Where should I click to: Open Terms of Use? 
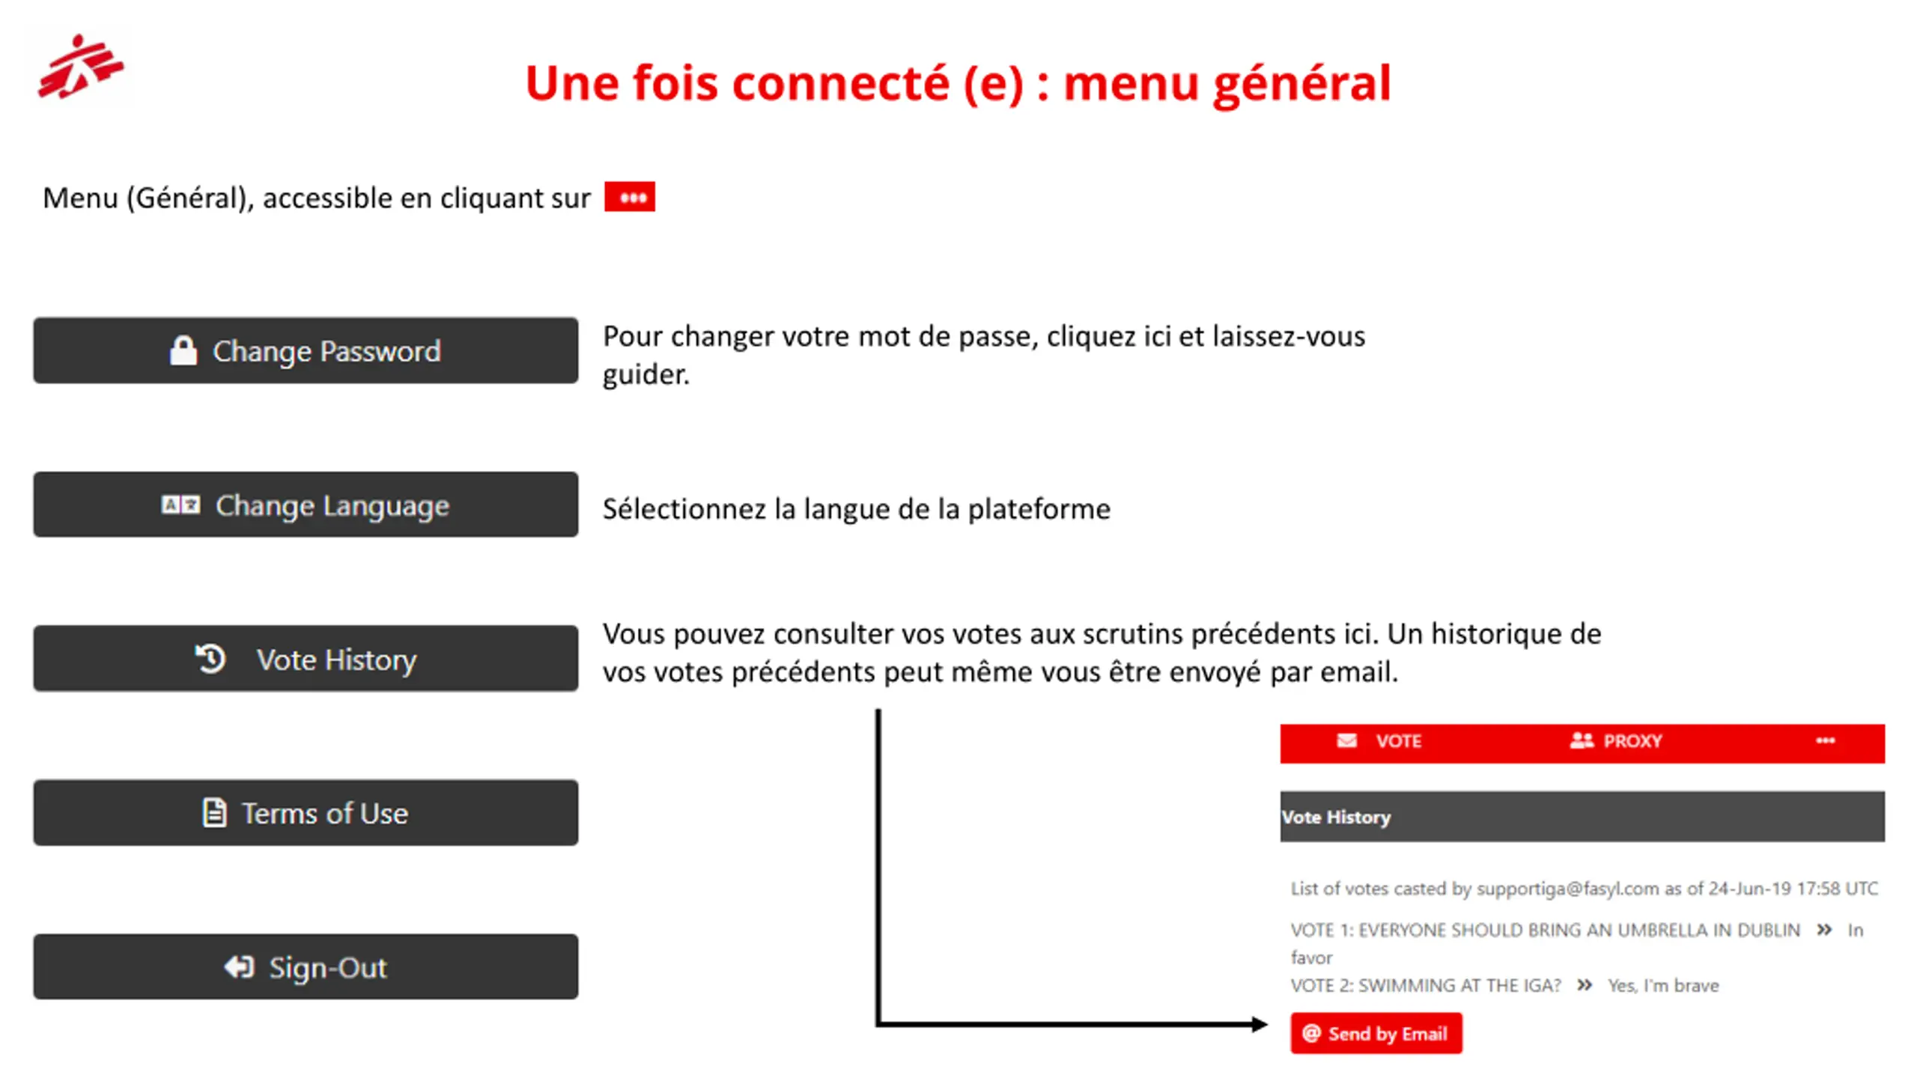pyautogui.click(x=306, y=813)
